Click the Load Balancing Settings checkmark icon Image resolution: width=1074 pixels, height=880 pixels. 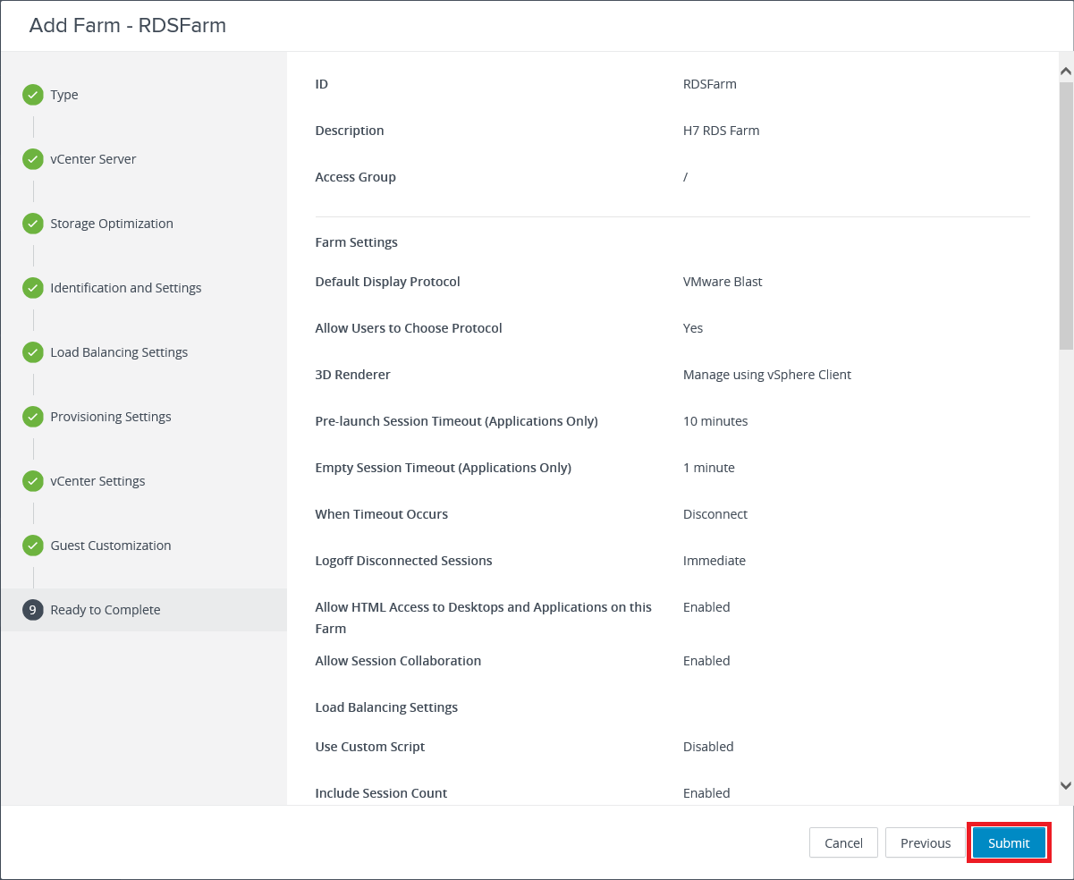[x=33, y=352]
